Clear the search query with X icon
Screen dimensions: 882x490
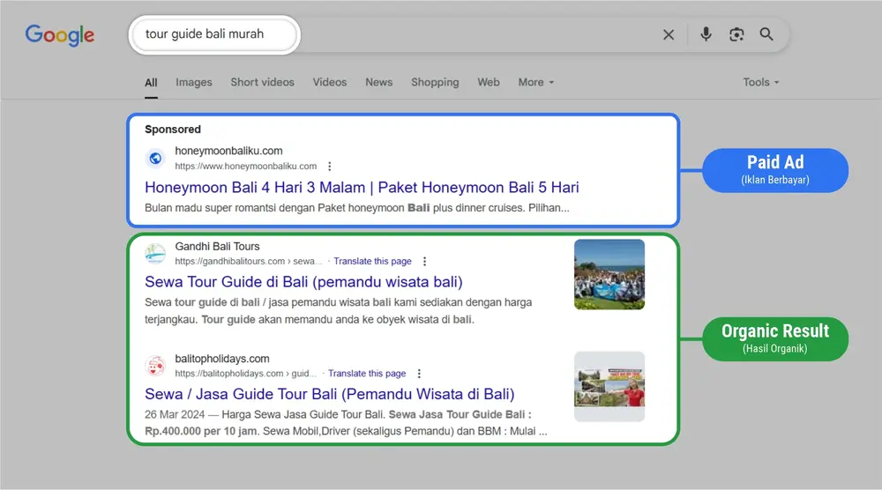tap(669, 35)
